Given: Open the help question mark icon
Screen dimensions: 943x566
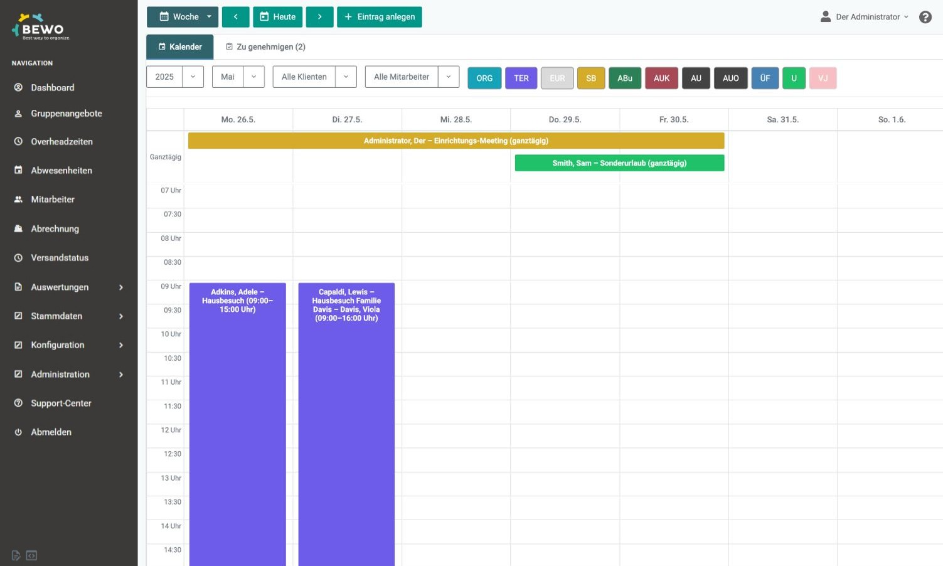Looking at the screenshot, I should pyautogui.click(x=925, y=17).
